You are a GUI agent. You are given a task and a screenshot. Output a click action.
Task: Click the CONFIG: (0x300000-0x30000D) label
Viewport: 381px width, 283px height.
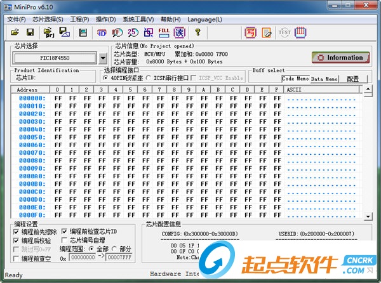tap(199, 234)
